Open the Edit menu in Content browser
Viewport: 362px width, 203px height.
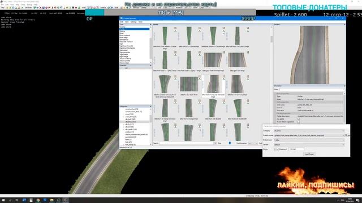tap(122, 22)
